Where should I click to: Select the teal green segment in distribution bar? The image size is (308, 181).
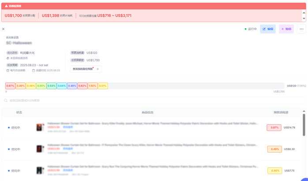pyautogui.click(x=52, y=86)
